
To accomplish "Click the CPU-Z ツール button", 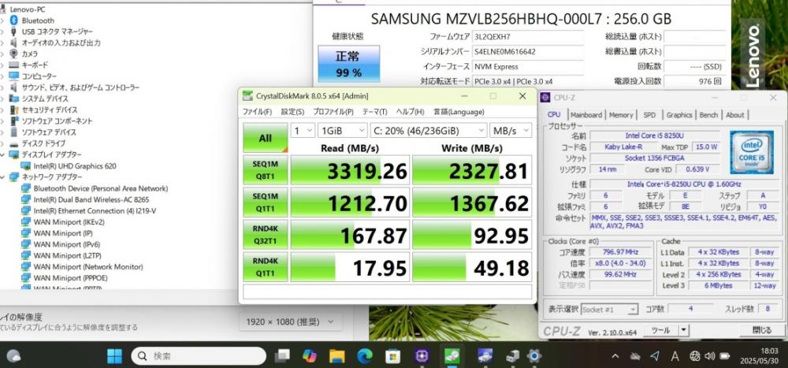I will tap(661, 331).
